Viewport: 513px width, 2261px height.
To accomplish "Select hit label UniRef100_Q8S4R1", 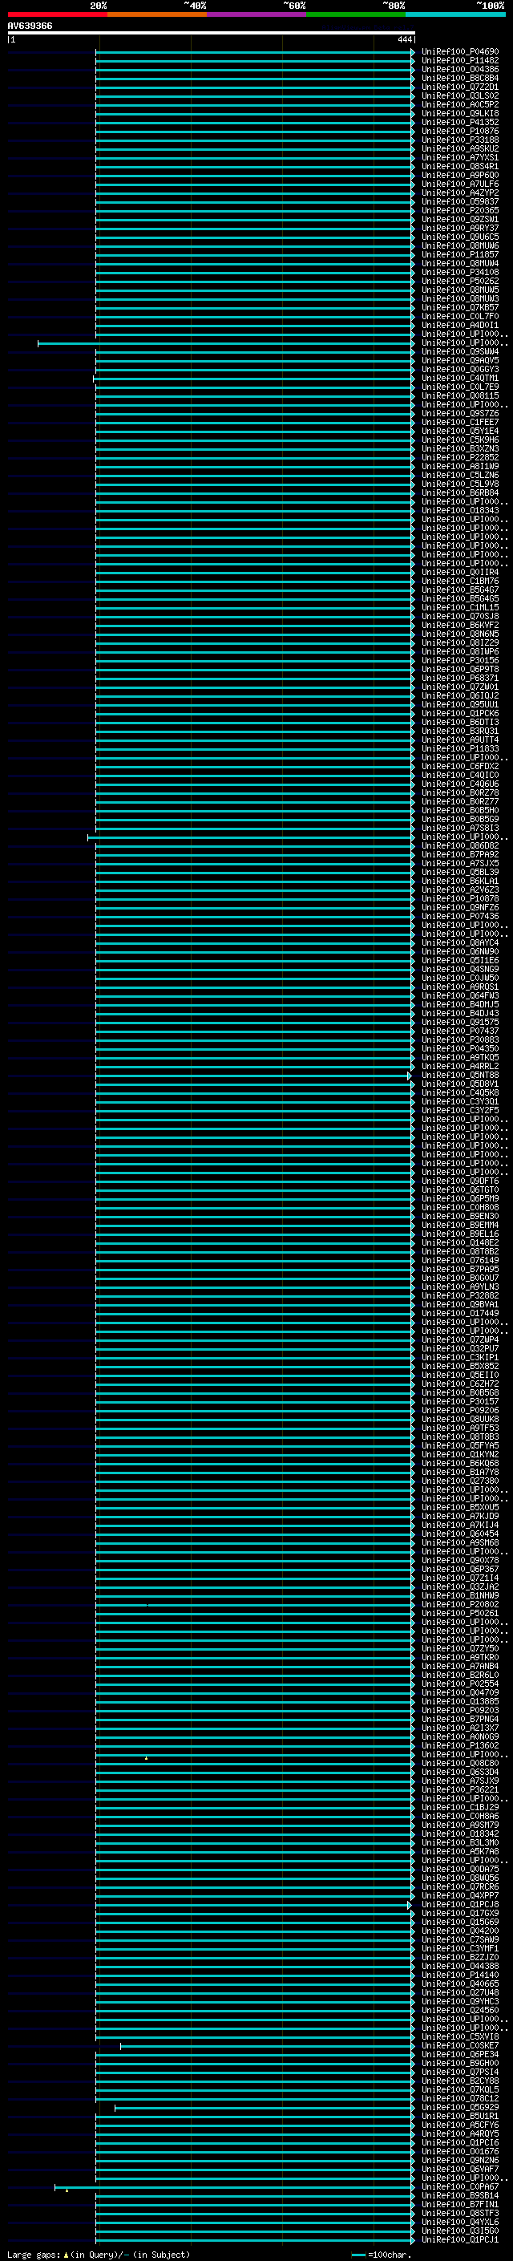I will pyautogui.click(x=459, y=167).
